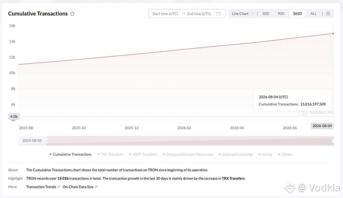The height and width of the screenshot is (198, 343).
Task: Open the Transaction Trends link
Action: (x=41, y=187)
